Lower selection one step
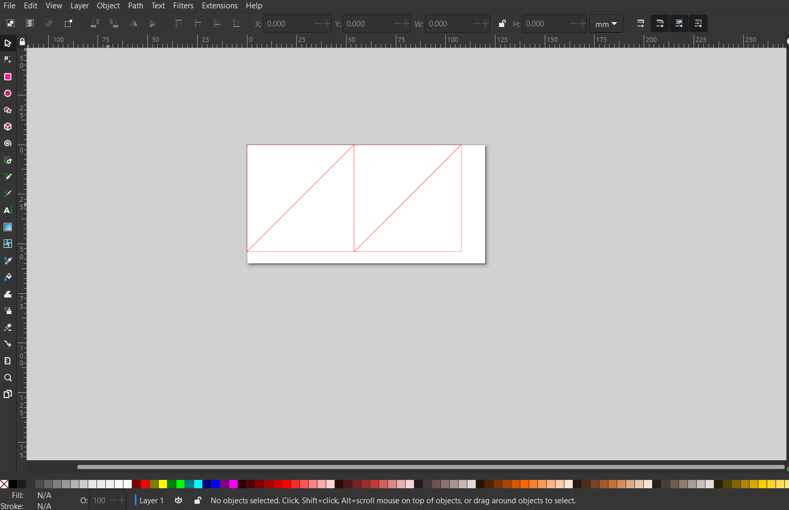The image size is (789, 510). tap(217, 23)
